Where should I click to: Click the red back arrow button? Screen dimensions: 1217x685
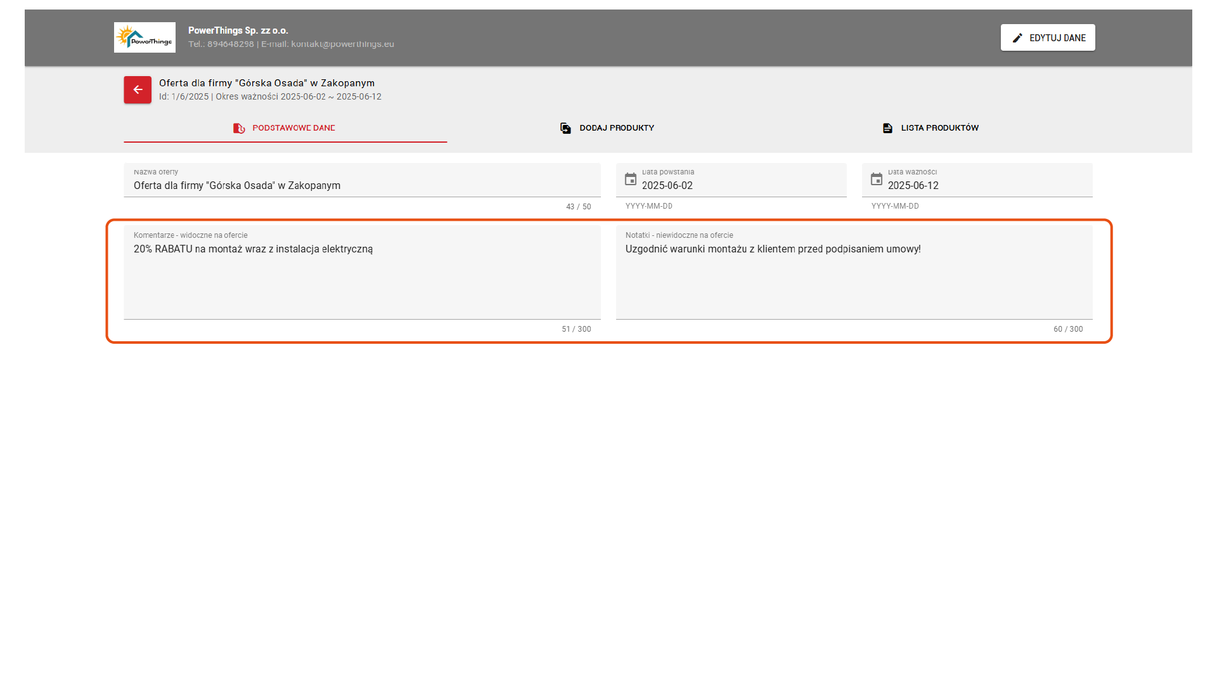pos(138,89)
